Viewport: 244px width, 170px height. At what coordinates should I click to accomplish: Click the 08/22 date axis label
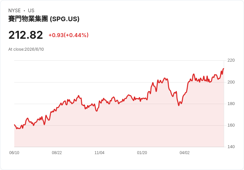(57, 153)
